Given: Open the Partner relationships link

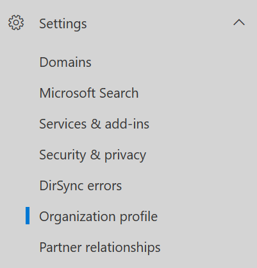Looking at the screenshot, I should [100, 247].
